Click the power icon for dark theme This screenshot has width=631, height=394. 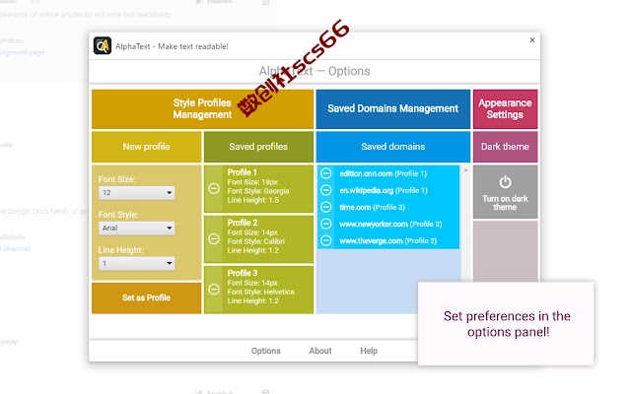pos(505,182)
